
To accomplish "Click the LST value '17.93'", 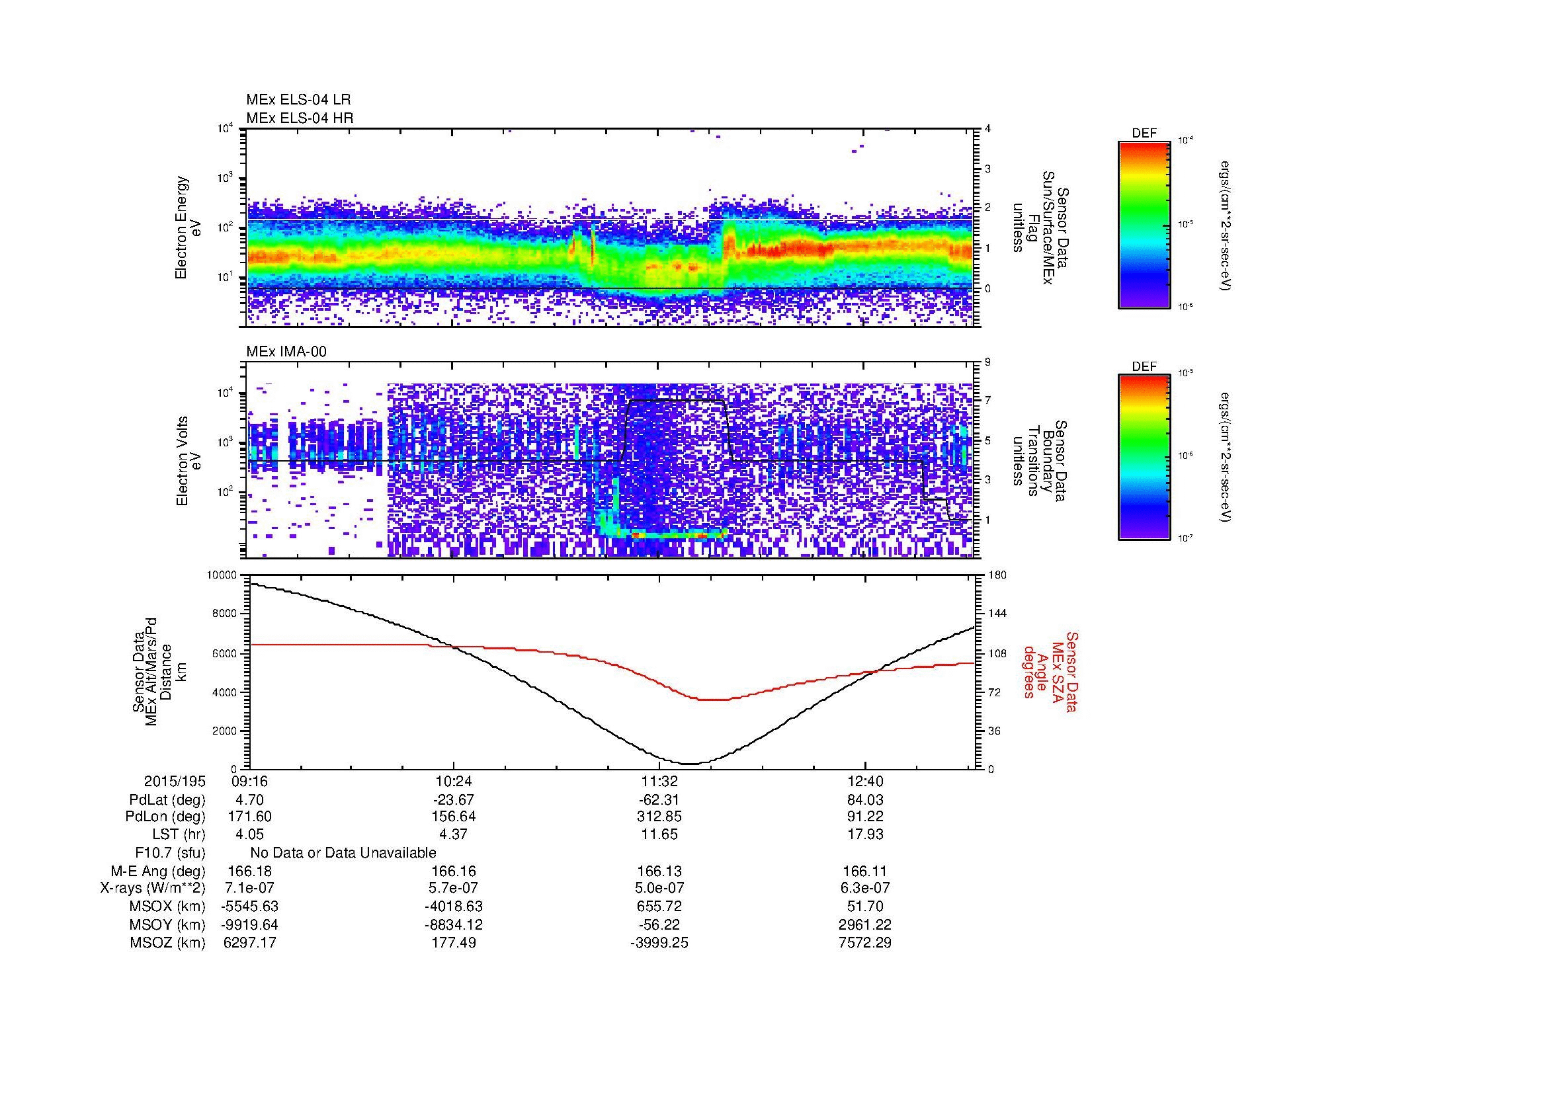I will pyautogui.click(x=865, y=834).
